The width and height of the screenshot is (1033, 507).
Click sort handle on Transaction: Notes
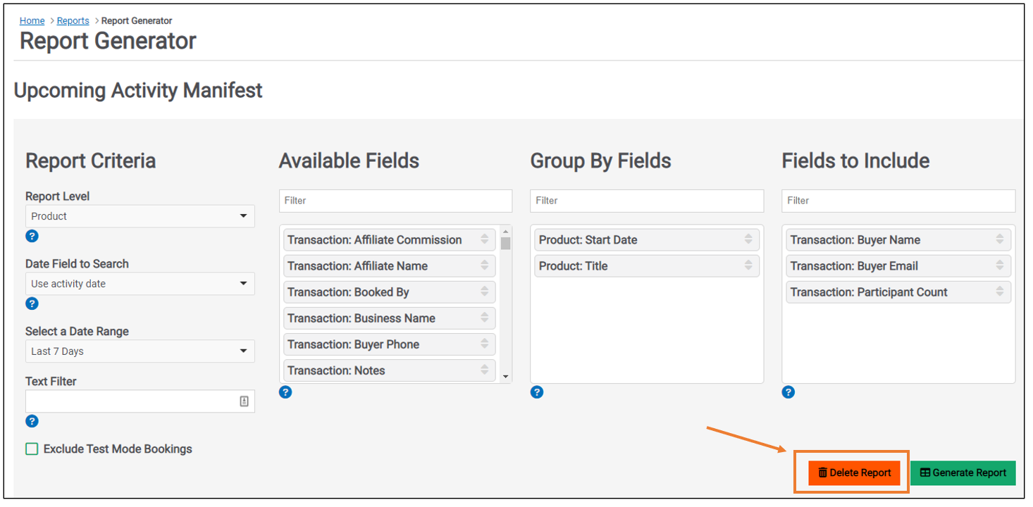[484, 370]
